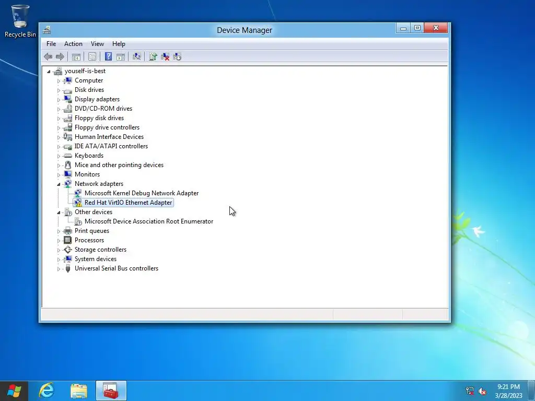Open the Help menu
The height and width of the screenshot is (401, 535).
[x=119, y=44]
